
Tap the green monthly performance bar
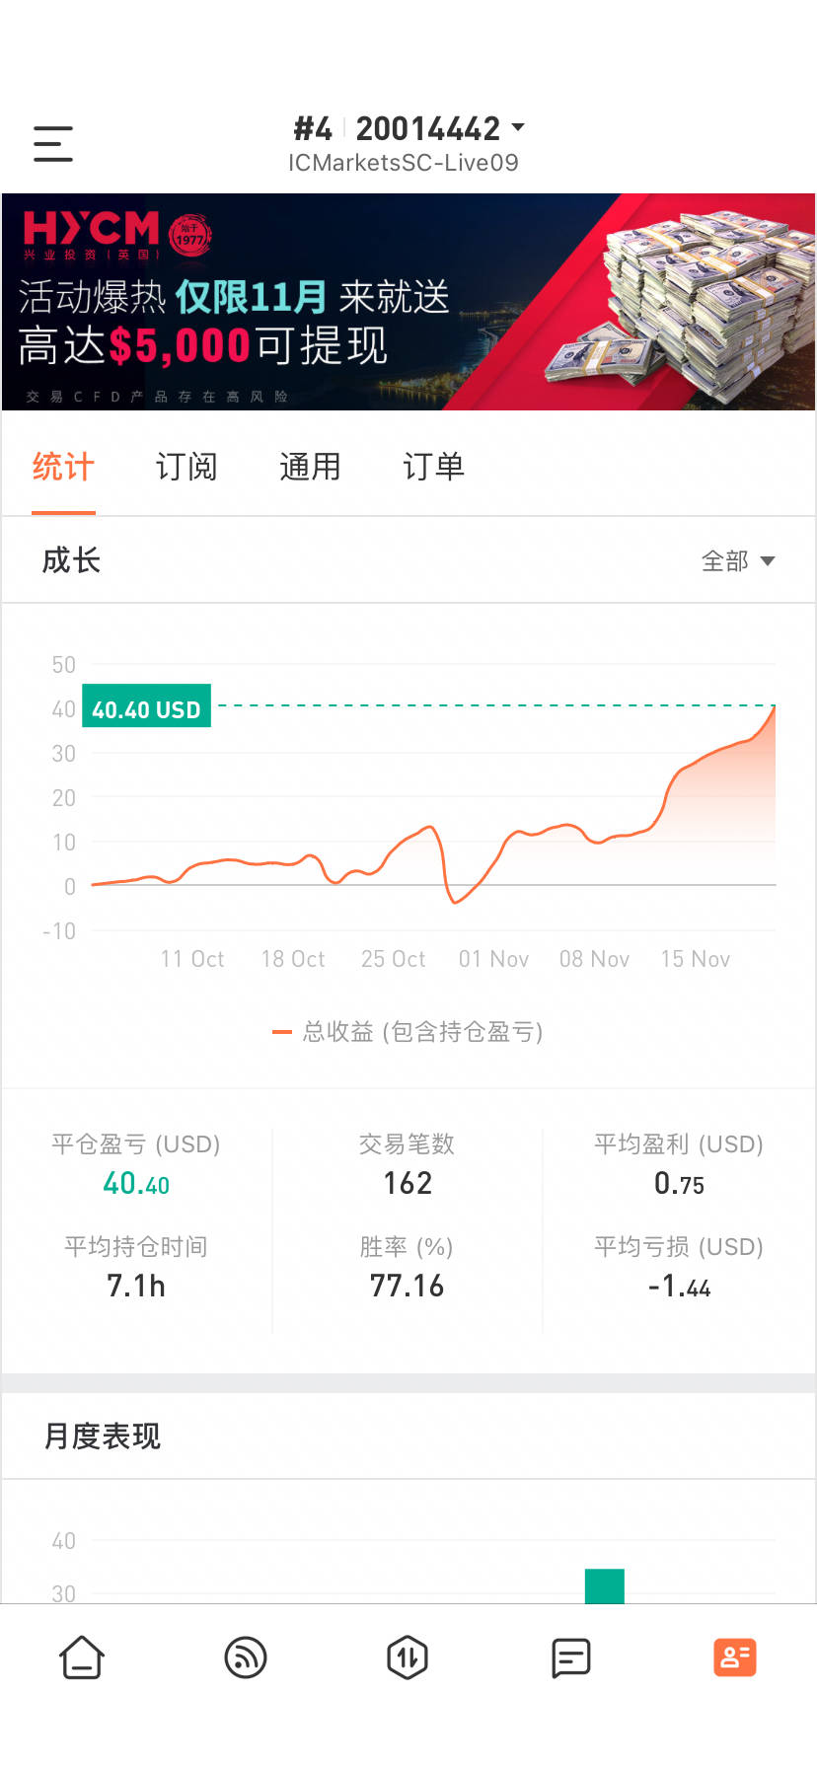tap(605, 1586)
